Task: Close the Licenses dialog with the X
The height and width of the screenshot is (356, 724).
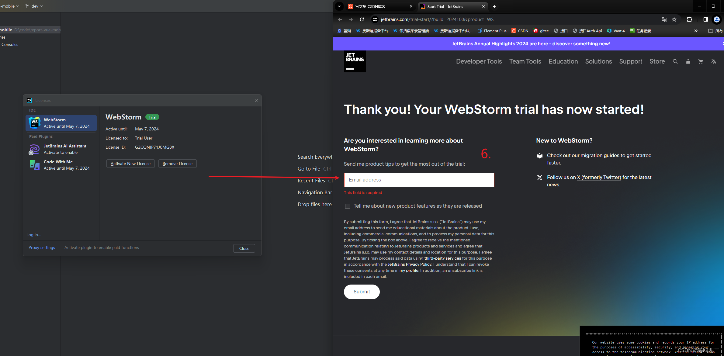Action: point(257,100)
